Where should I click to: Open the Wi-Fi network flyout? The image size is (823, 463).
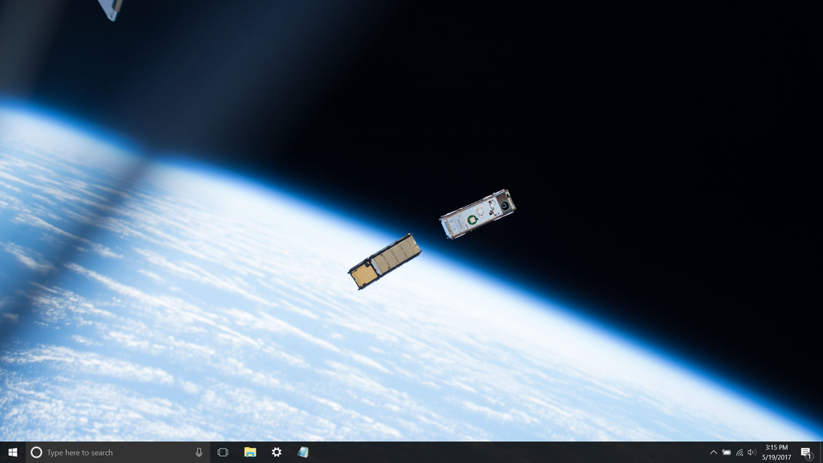pyautogui.click(x=739, y=453)
